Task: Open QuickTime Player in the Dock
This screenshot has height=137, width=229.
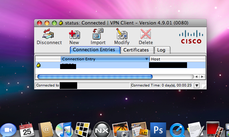Action: click(177, 130)
